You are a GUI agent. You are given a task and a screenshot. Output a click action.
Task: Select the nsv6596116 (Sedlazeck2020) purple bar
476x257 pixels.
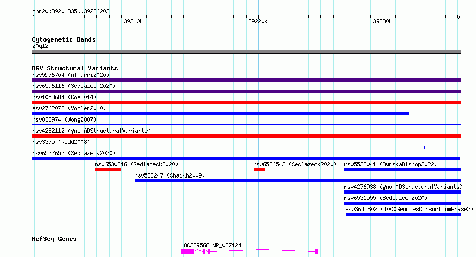tap(246, 91)
